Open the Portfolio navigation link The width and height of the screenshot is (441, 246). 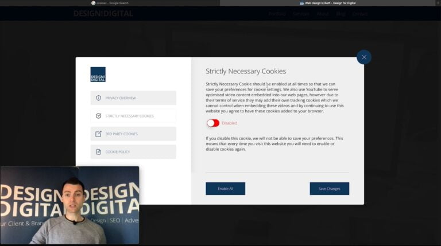pos(277,14)
